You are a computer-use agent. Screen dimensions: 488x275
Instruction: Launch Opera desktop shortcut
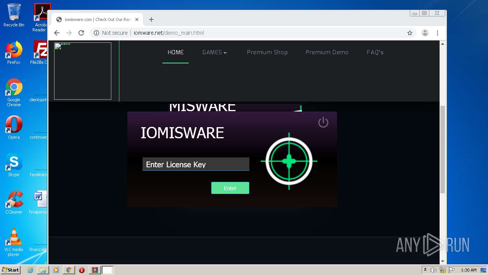click(x=14, y=128)
